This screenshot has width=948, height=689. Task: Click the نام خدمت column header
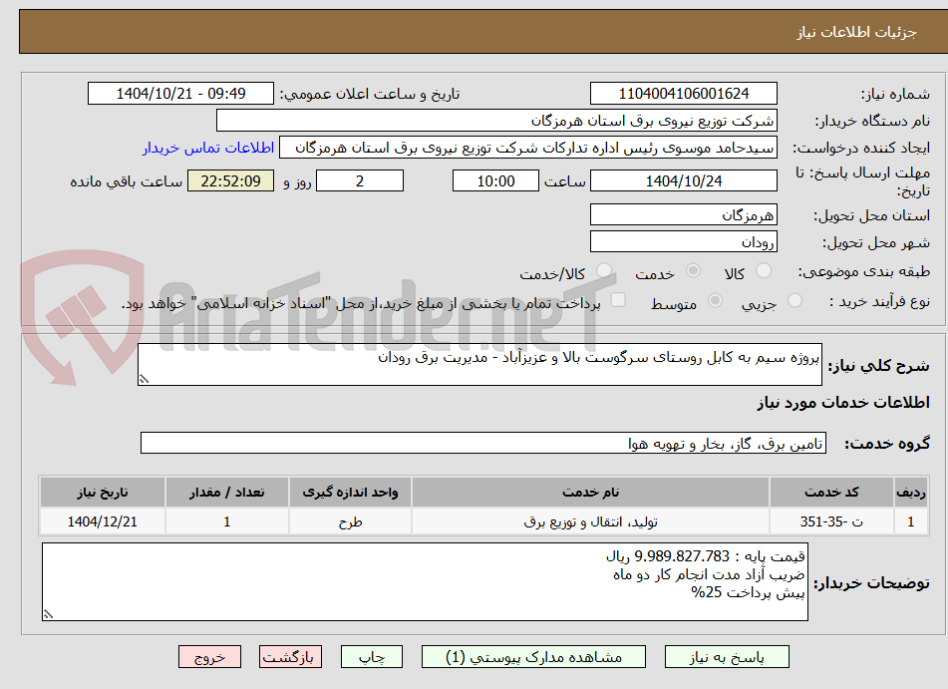[x=590, y=492]
